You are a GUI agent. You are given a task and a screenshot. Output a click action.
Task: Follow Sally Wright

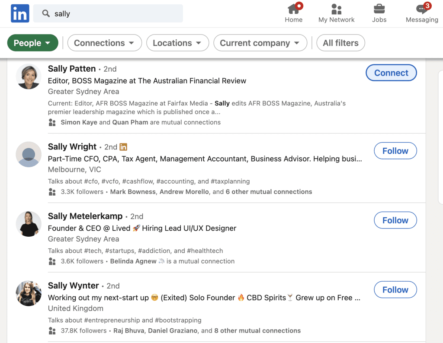(395, 151)
